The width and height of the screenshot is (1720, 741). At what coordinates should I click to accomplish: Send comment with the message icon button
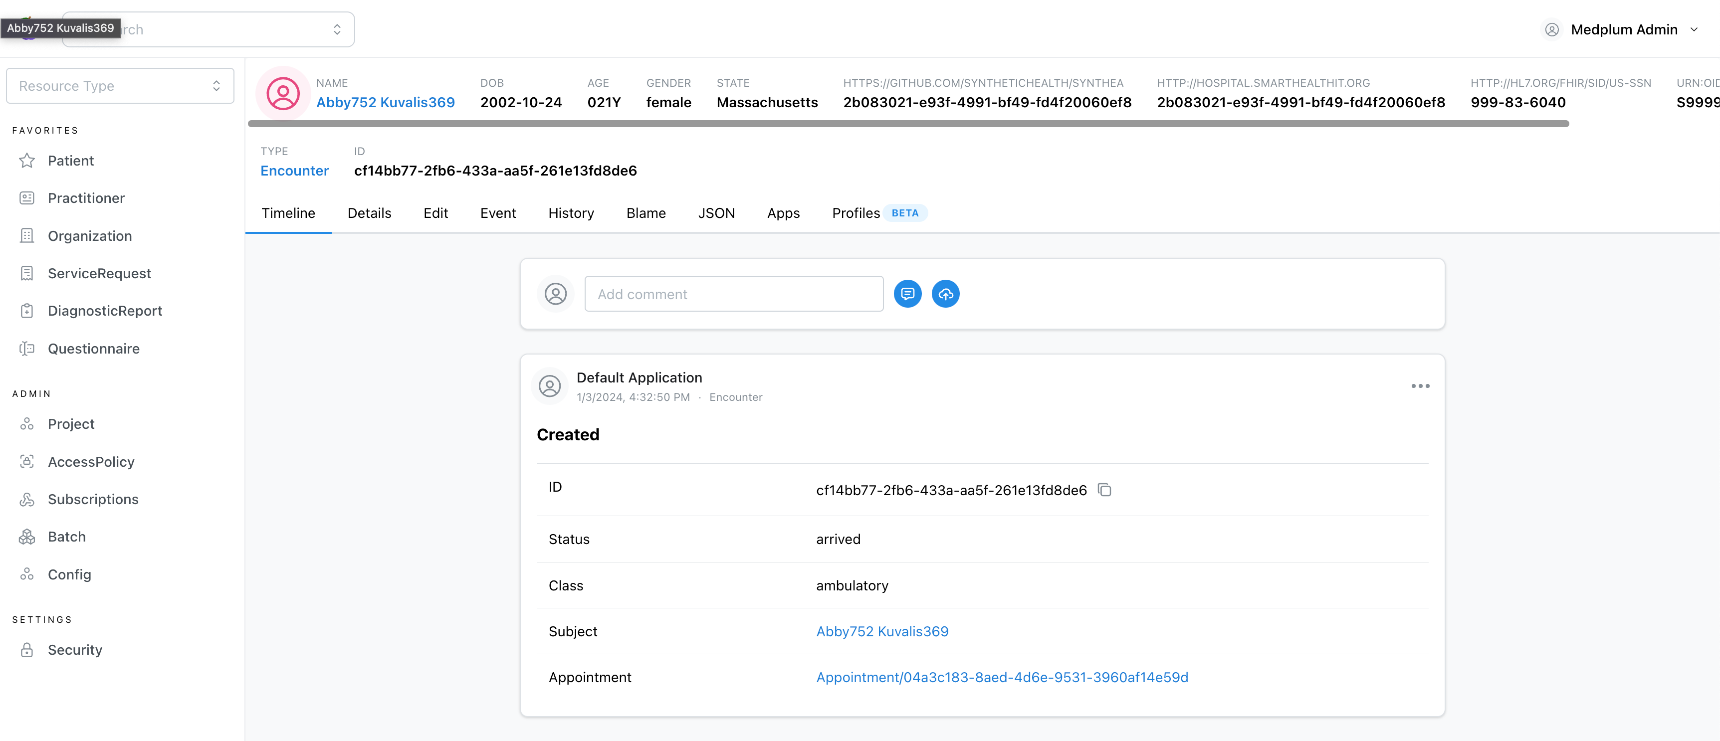click(x=907, y=294)
